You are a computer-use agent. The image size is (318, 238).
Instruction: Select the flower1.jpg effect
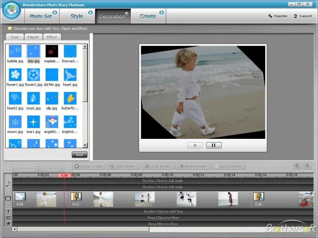[15, 75]
